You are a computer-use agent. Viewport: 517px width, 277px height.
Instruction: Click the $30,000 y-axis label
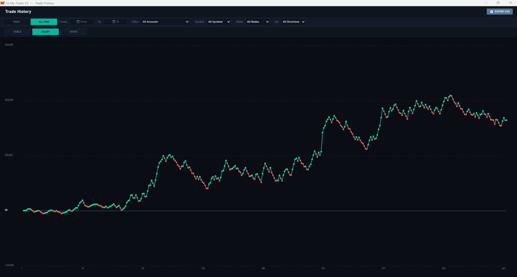9,45
